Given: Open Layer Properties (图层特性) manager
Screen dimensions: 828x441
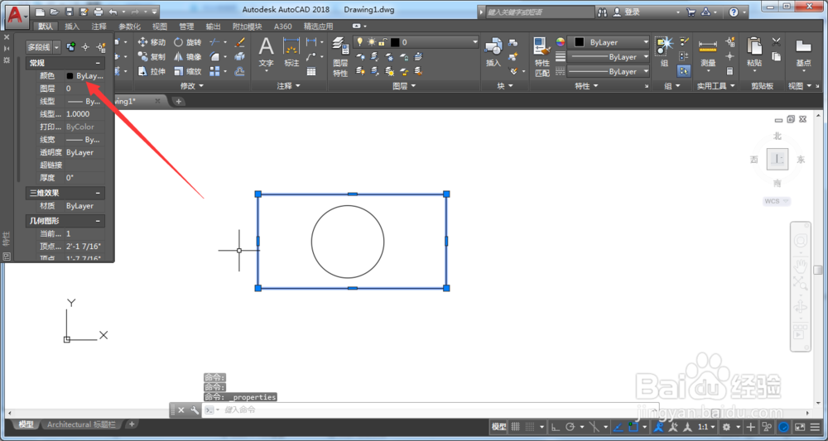Looking at the screenshot, I should (x=340, y=57).
